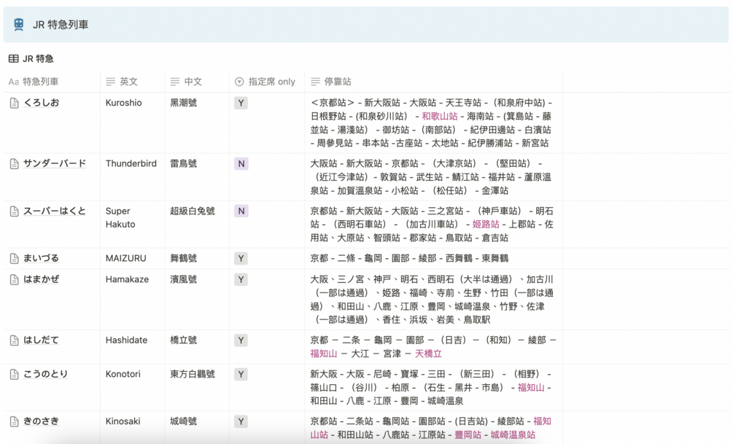Open the はしだて page

(x=41, y=340)
